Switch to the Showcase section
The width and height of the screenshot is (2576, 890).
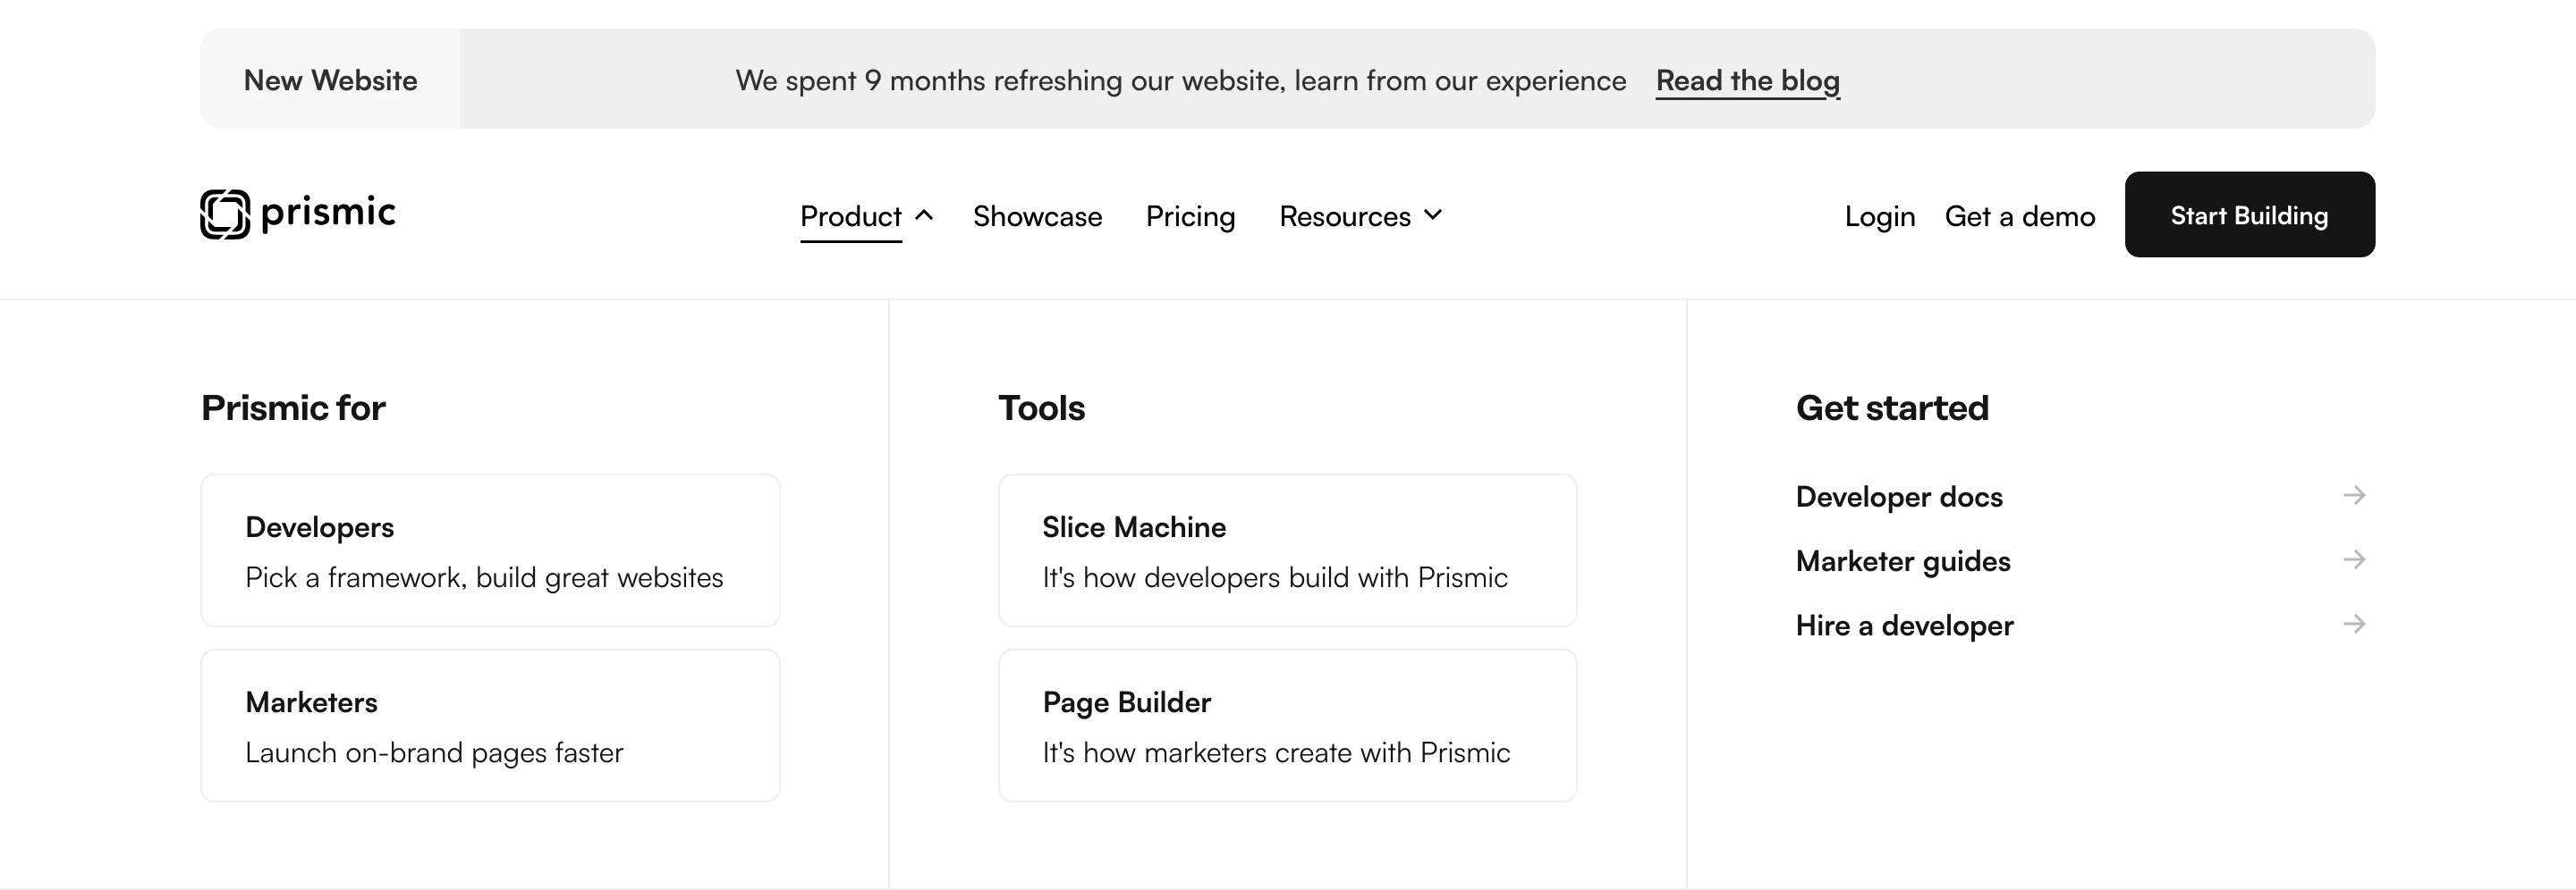point(1037,215)
